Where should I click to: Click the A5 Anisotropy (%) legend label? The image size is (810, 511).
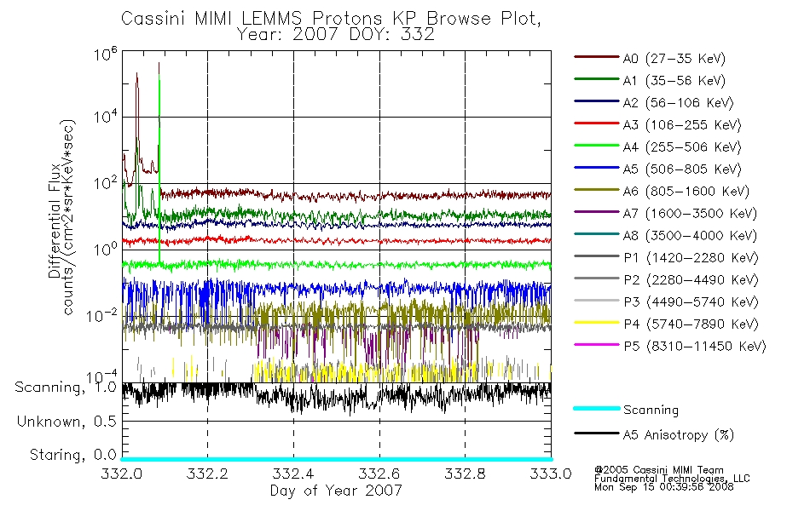tap(679, 435)
